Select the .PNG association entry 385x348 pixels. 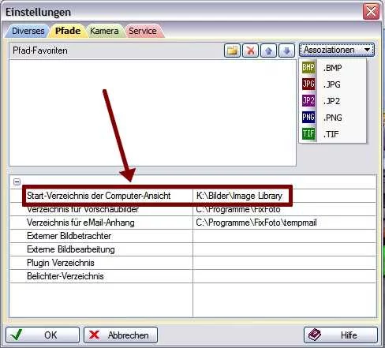(x=332, y=118)
